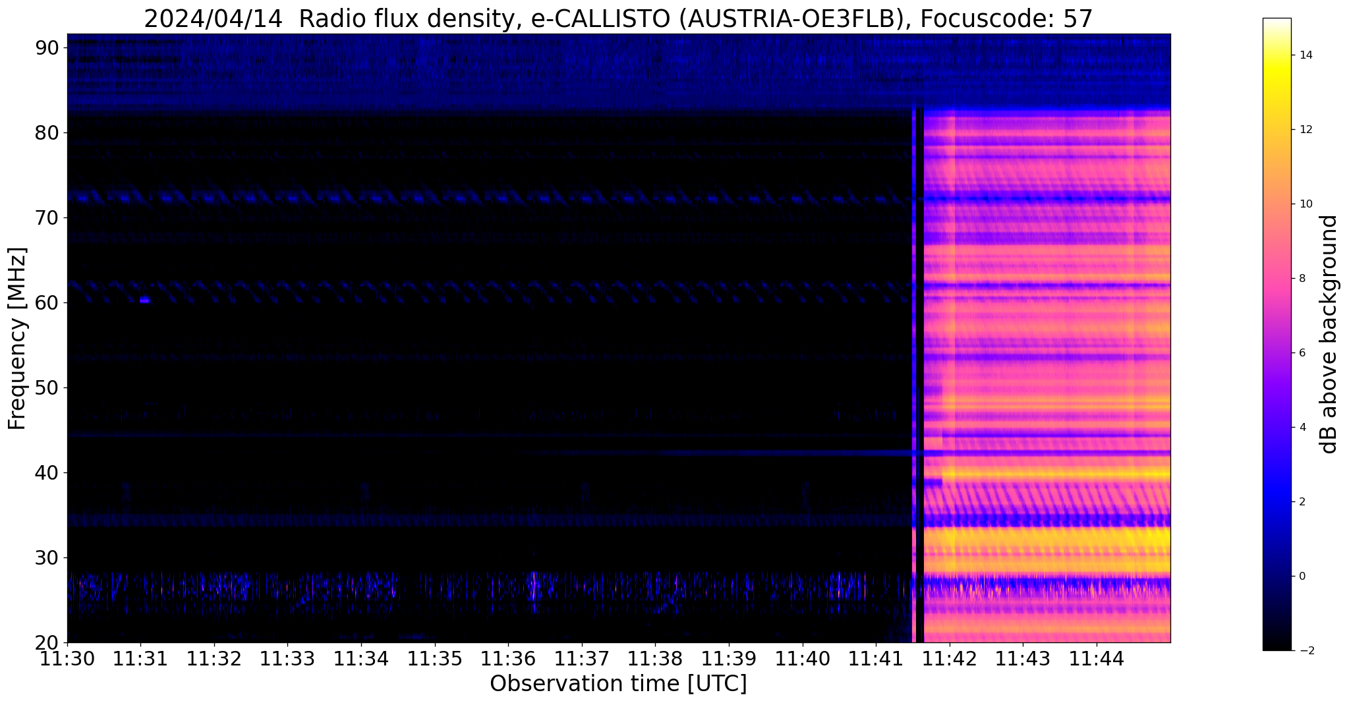Click the 11:41 time tick label
The height and width of the screenshot is (703, 1349).
pyautogui.click(x=876, y=659)
